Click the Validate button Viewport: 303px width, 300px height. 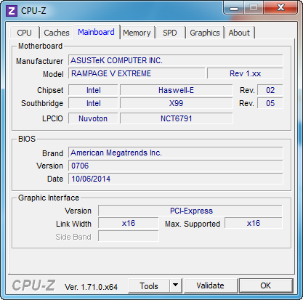coord(210,285)
